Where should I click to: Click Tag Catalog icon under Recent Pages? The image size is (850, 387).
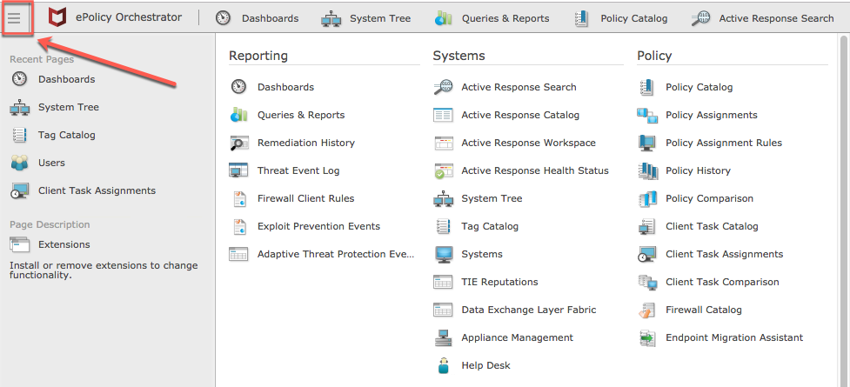(x=19, y=135)
